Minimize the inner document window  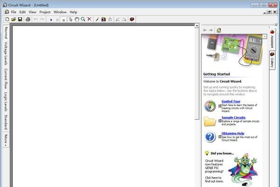(x=265, y=12)
